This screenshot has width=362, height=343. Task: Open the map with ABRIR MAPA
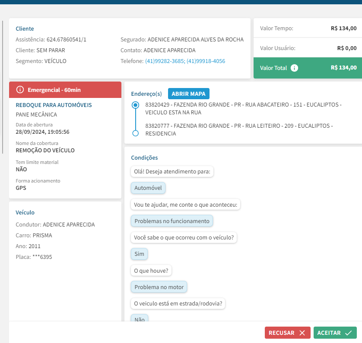pyautogui.click(x=188, y=94)
